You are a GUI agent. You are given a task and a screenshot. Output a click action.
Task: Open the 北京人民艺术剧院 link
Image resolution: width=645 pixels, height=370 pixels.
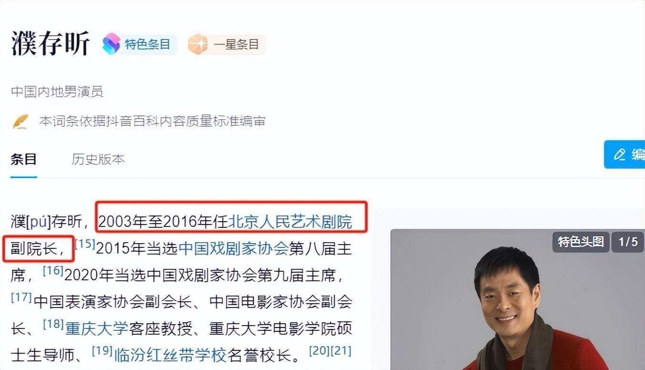click(x=290, y=222)
